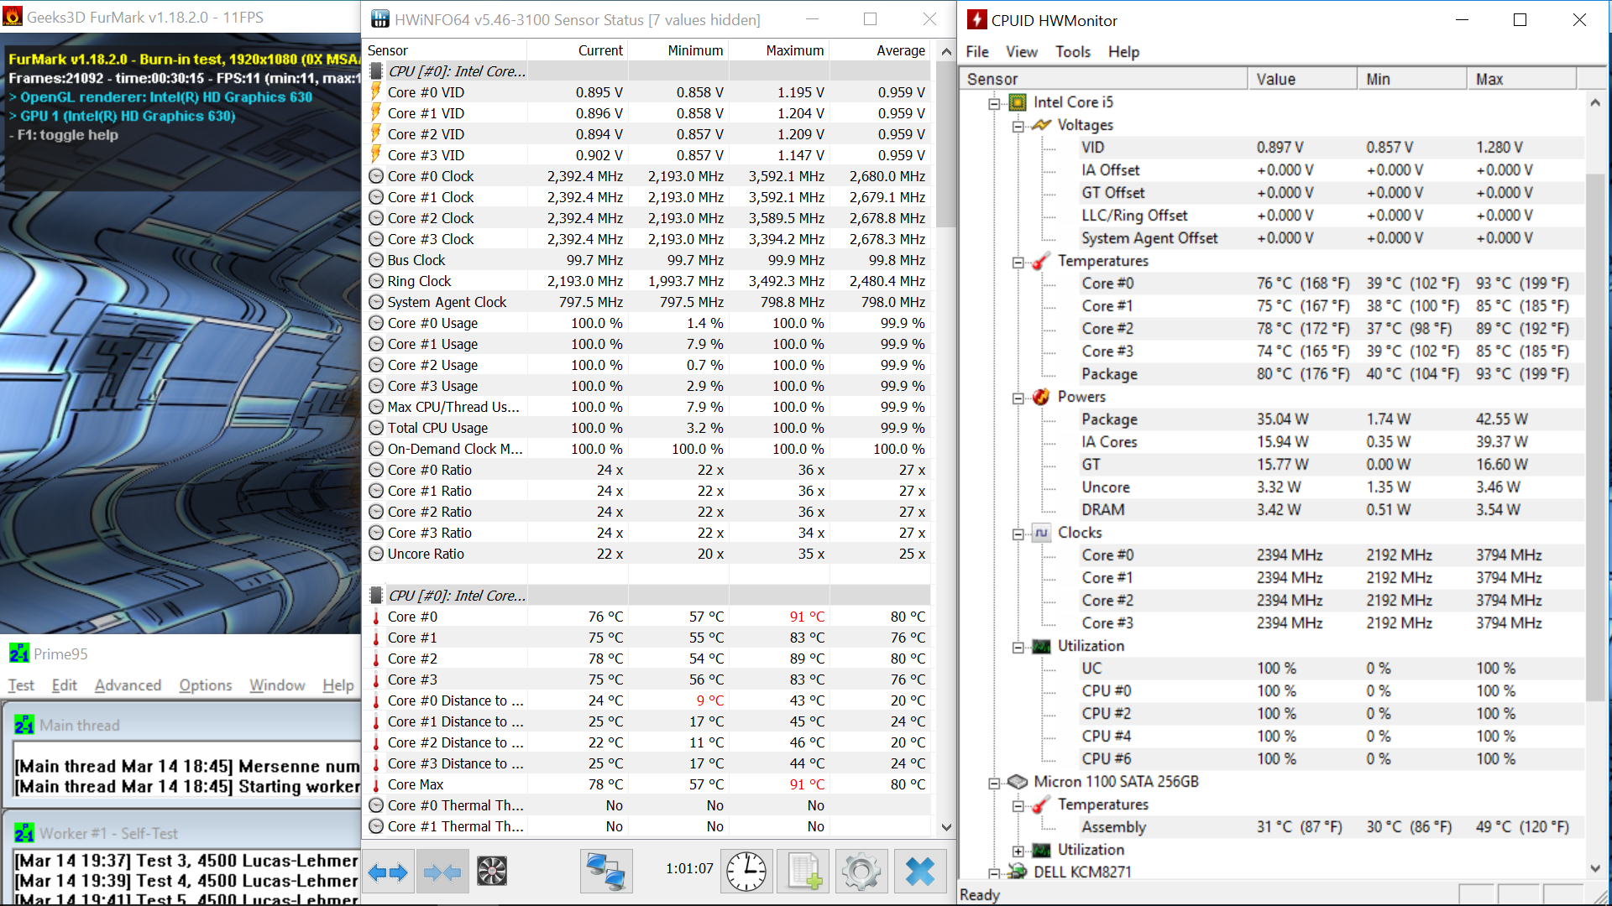Click the HWiNFO scrollbar up arrow
Viewport: 1612px width, 906px height.
(946, 51)
